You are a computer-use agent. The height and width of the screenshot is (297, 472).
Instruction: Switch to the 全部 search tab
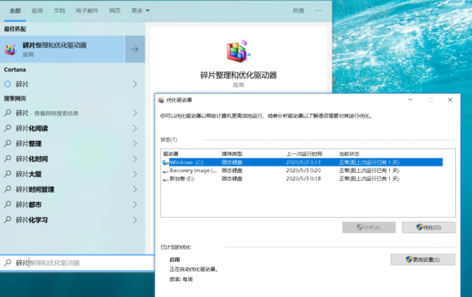click(x=15, y=11)
